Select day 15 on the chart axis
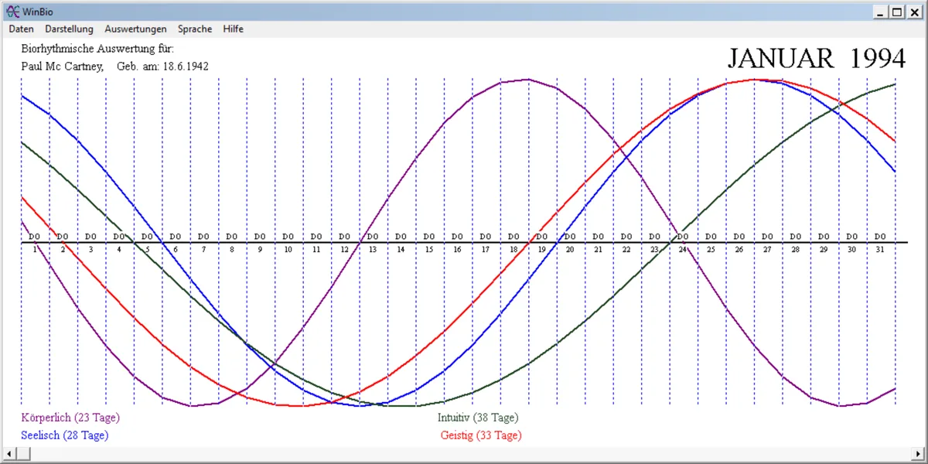Screen dimensions: 928x464 [429, 250]
